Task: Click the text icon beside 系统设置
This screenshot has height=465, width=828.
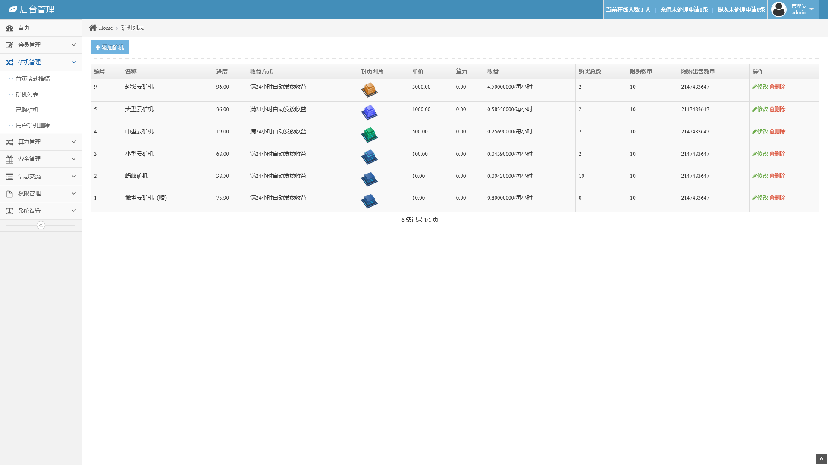Action: (9, 211)
